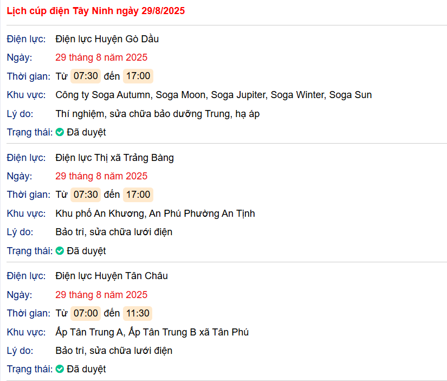Image resolution: width=447 pixels, height=381 pixels.
Task: Select the 07:00 start time badge for Tân Châu
Action: (x=86, y=313)
